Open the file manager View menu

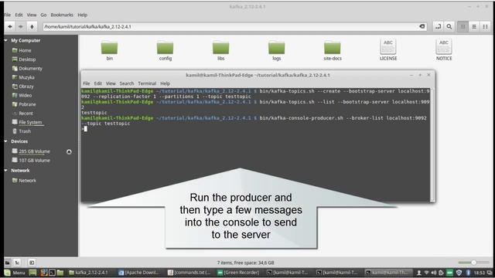pyautogui.click(x=32, y=15)
